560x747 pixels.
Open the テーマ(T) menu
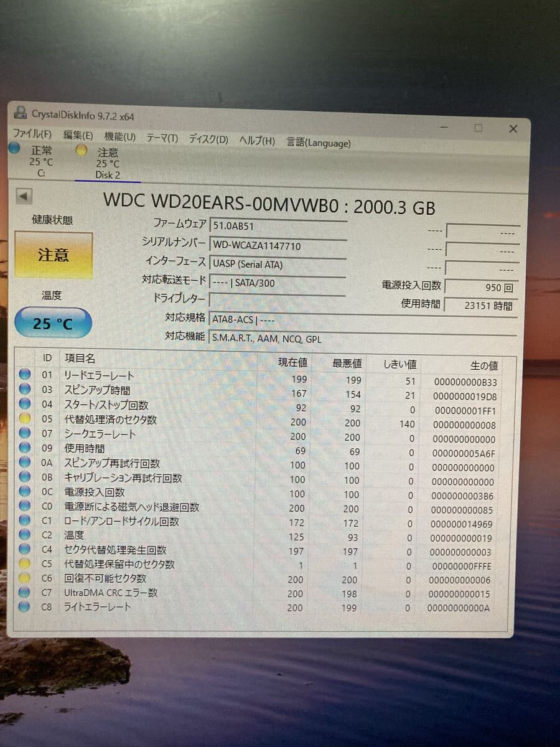click(x=162, y=138)
